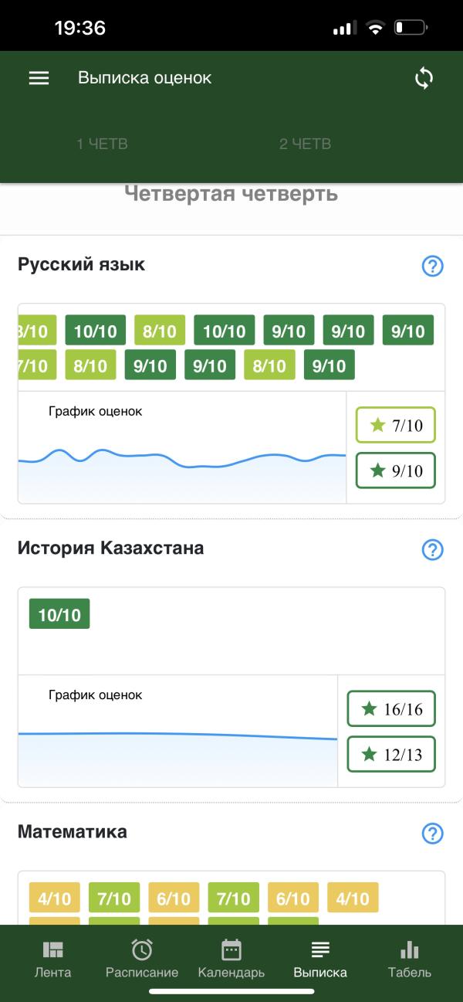
Task: Tap the Русский язык grade graph
Action: point(182,448)
